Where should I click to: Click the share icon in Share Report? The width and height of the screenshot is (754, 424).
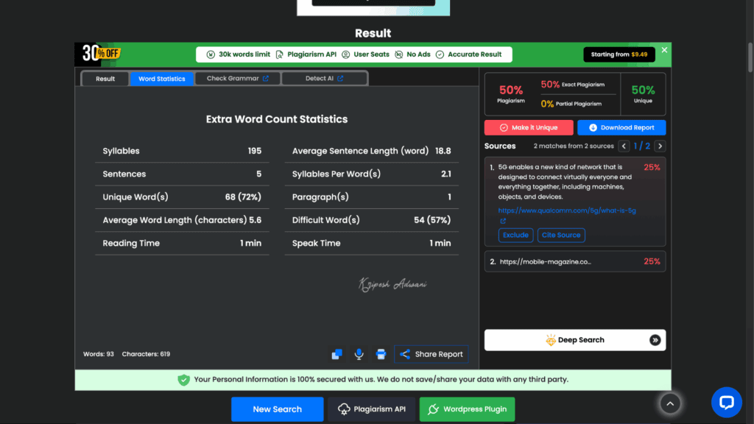point(405,354)
